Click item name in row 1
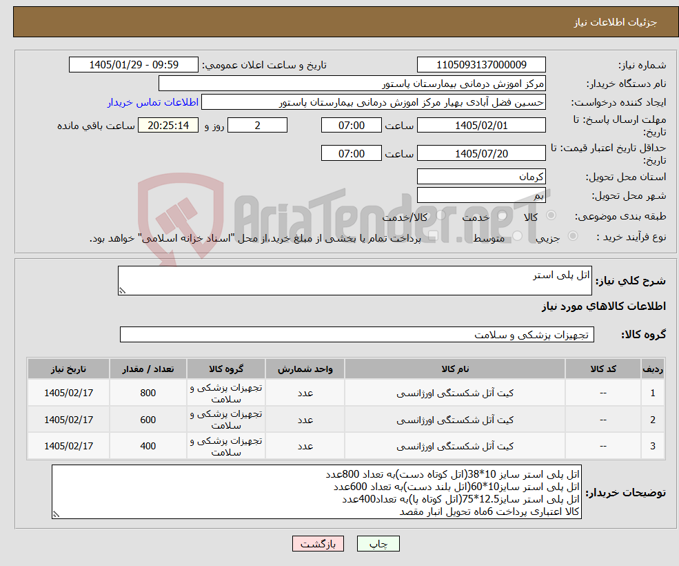The image size is (679, 566). pyautogui.click(x=455, y=393)
